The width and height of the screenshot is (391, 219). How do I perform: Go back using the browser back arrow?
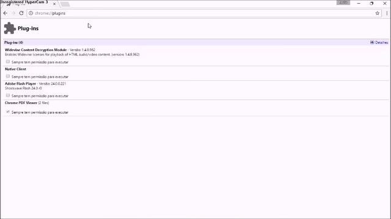(5, 13)
